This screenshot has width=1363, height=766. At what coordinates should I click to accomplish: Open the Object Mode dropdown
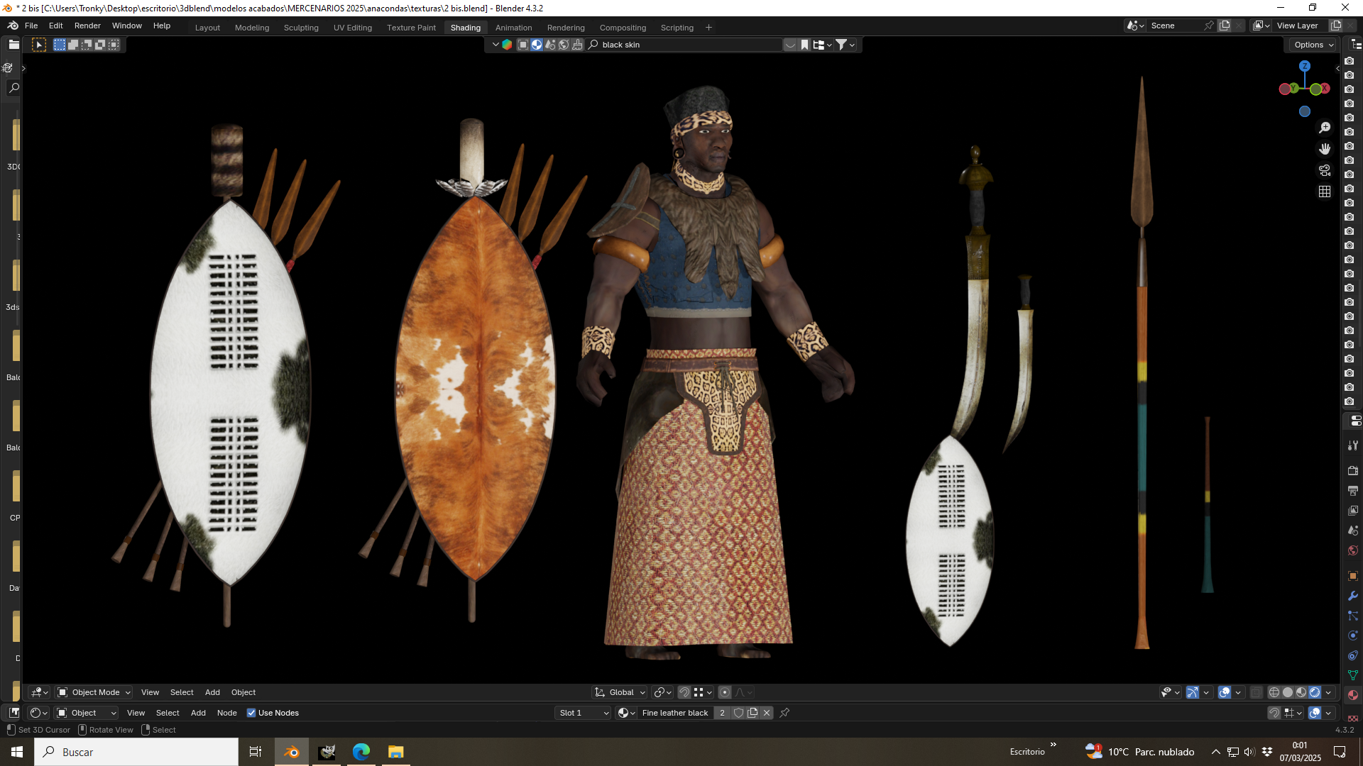(94, 692)
